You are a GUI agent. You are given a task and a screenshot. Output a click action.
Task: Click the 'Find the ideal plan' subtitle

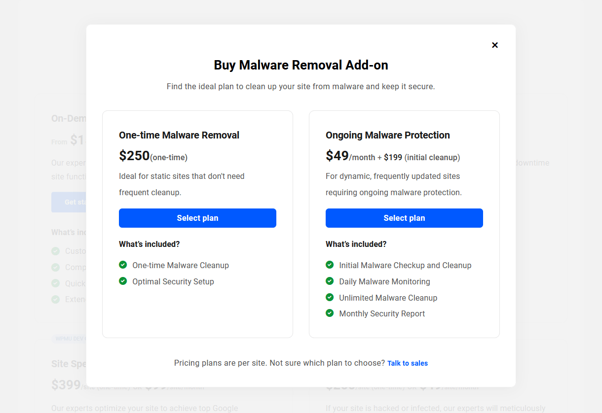[x=301, y=87]
